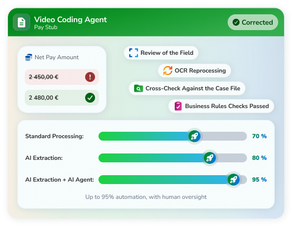This screenshot has width=292, height=226.
Task: Click the blue focus-frame icon
Action: 134,53
